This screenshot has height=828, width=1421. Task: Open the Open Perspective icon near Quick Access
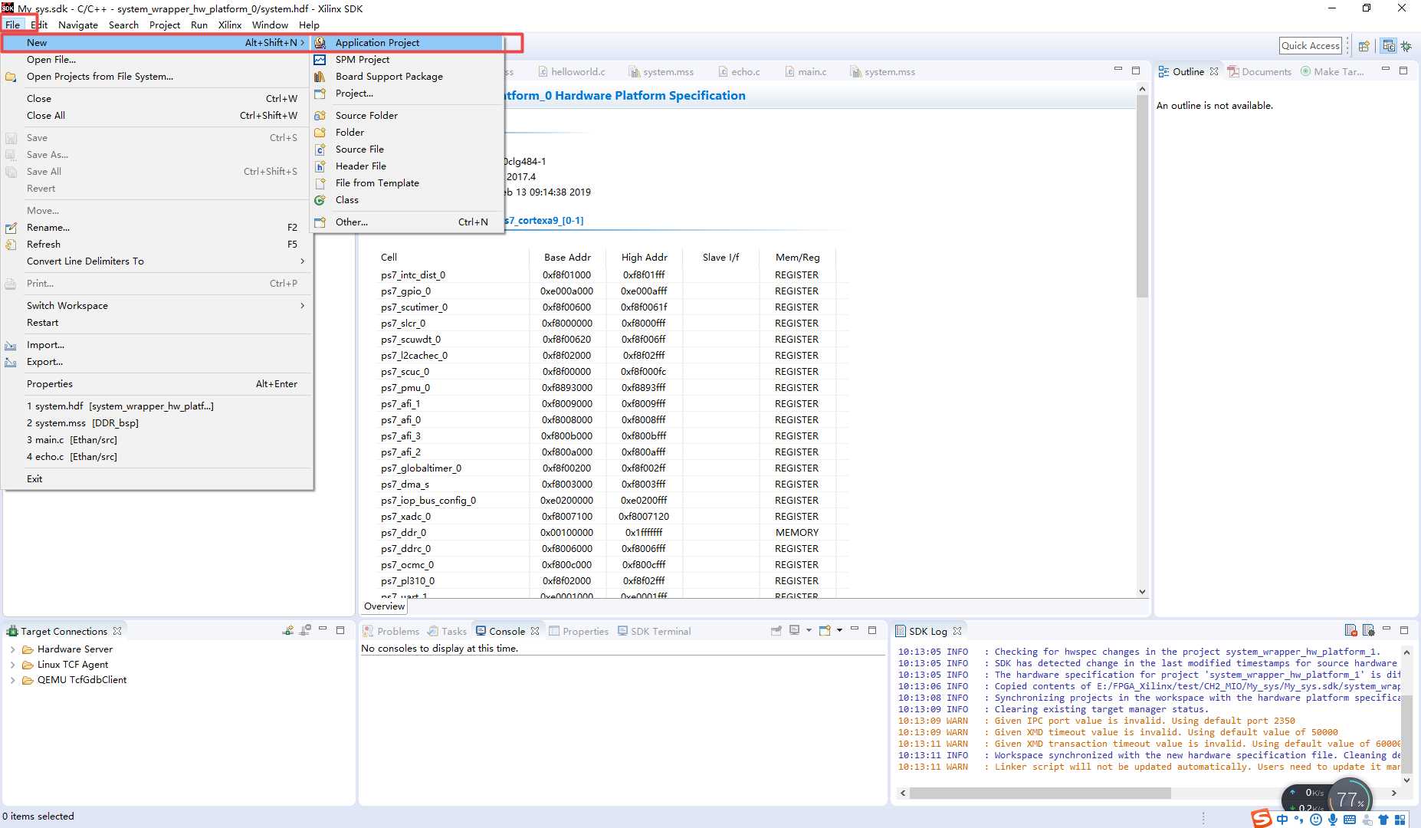click(1364, 46)
